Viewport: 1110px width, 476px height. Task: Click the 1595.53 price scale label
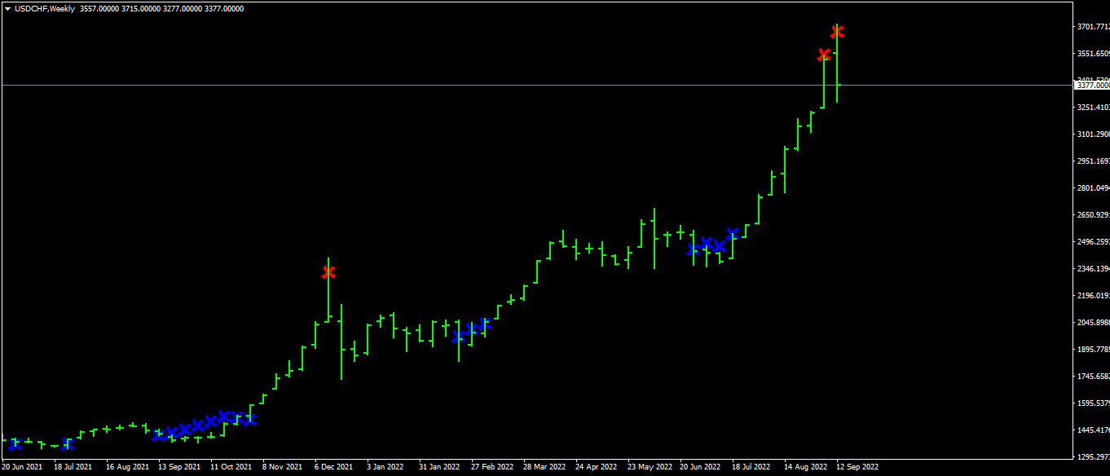(x=1093, y=403)
